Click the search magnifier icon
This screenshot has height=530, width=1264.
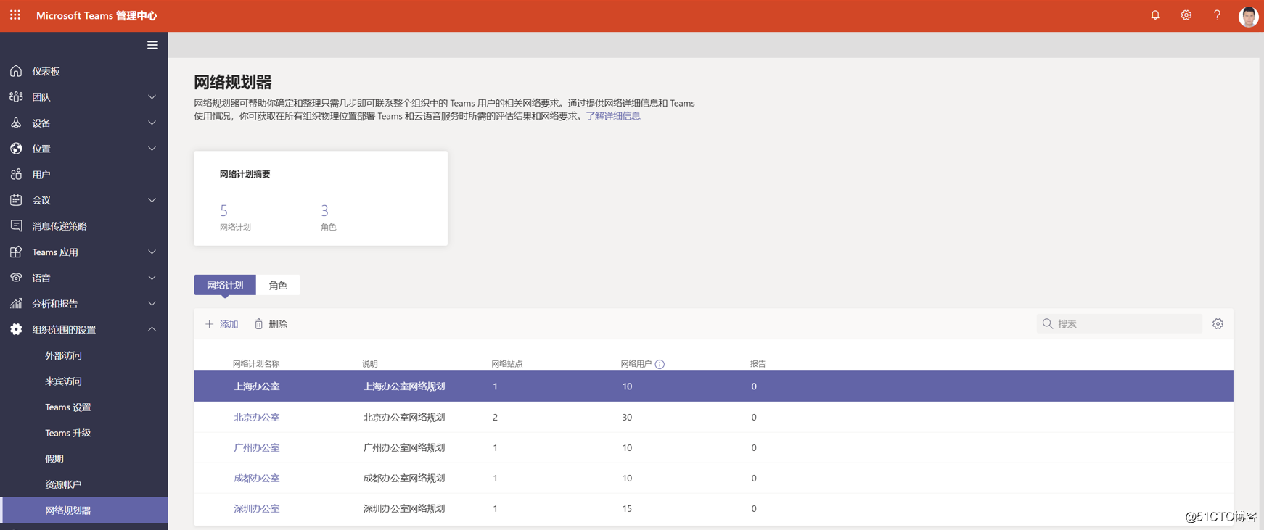click(x=1047, y=323)
